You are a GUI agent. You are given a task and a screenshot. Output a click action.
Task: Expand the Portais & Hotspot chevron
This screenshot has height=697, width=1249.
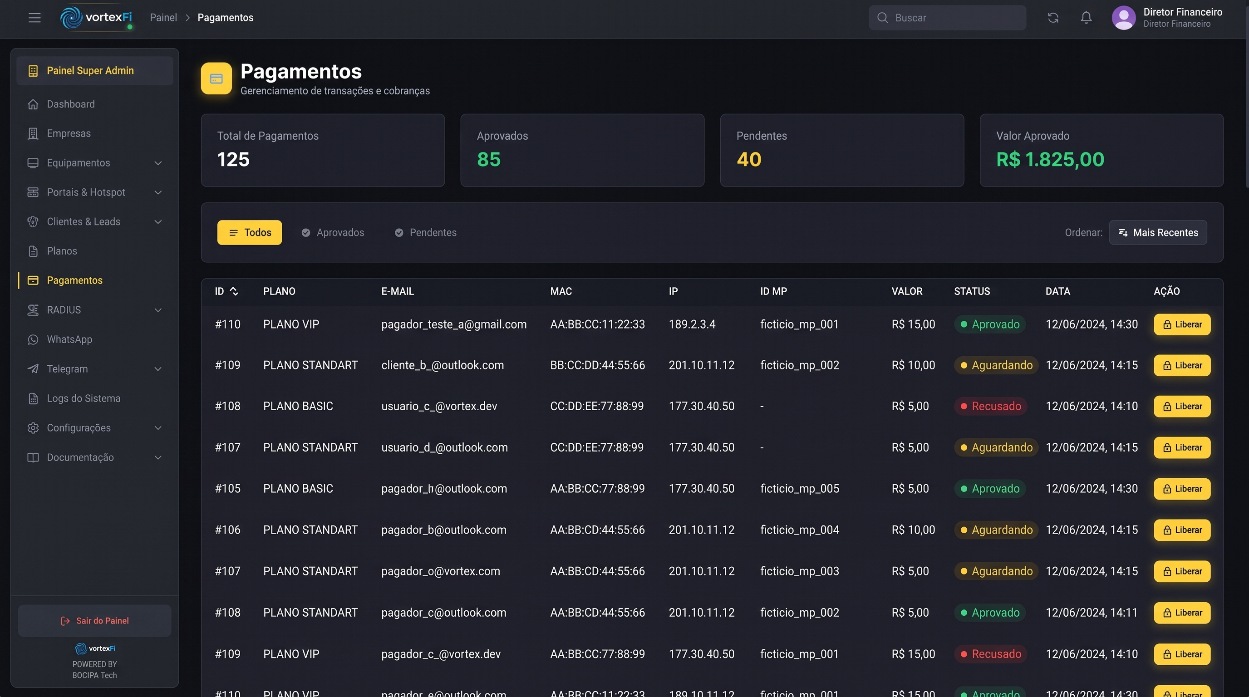tap(158, 192)
